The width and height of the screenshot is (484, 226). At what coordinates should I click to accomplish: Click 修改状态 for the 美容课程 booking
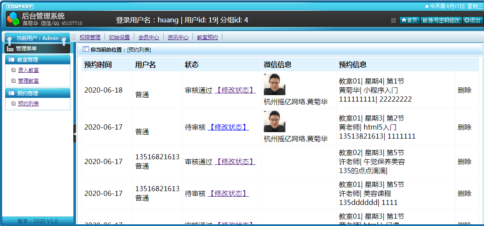228,193
